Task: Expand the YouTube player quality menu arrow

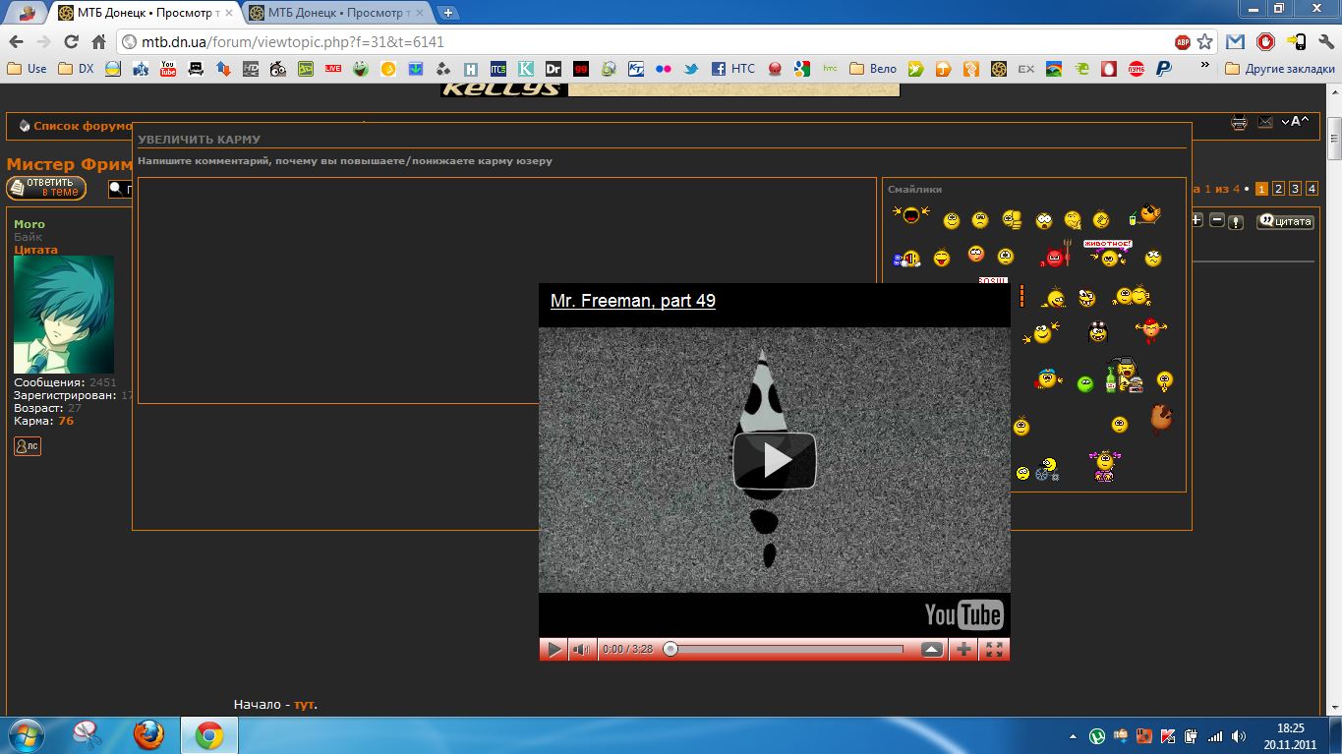Action: point(932,649)
